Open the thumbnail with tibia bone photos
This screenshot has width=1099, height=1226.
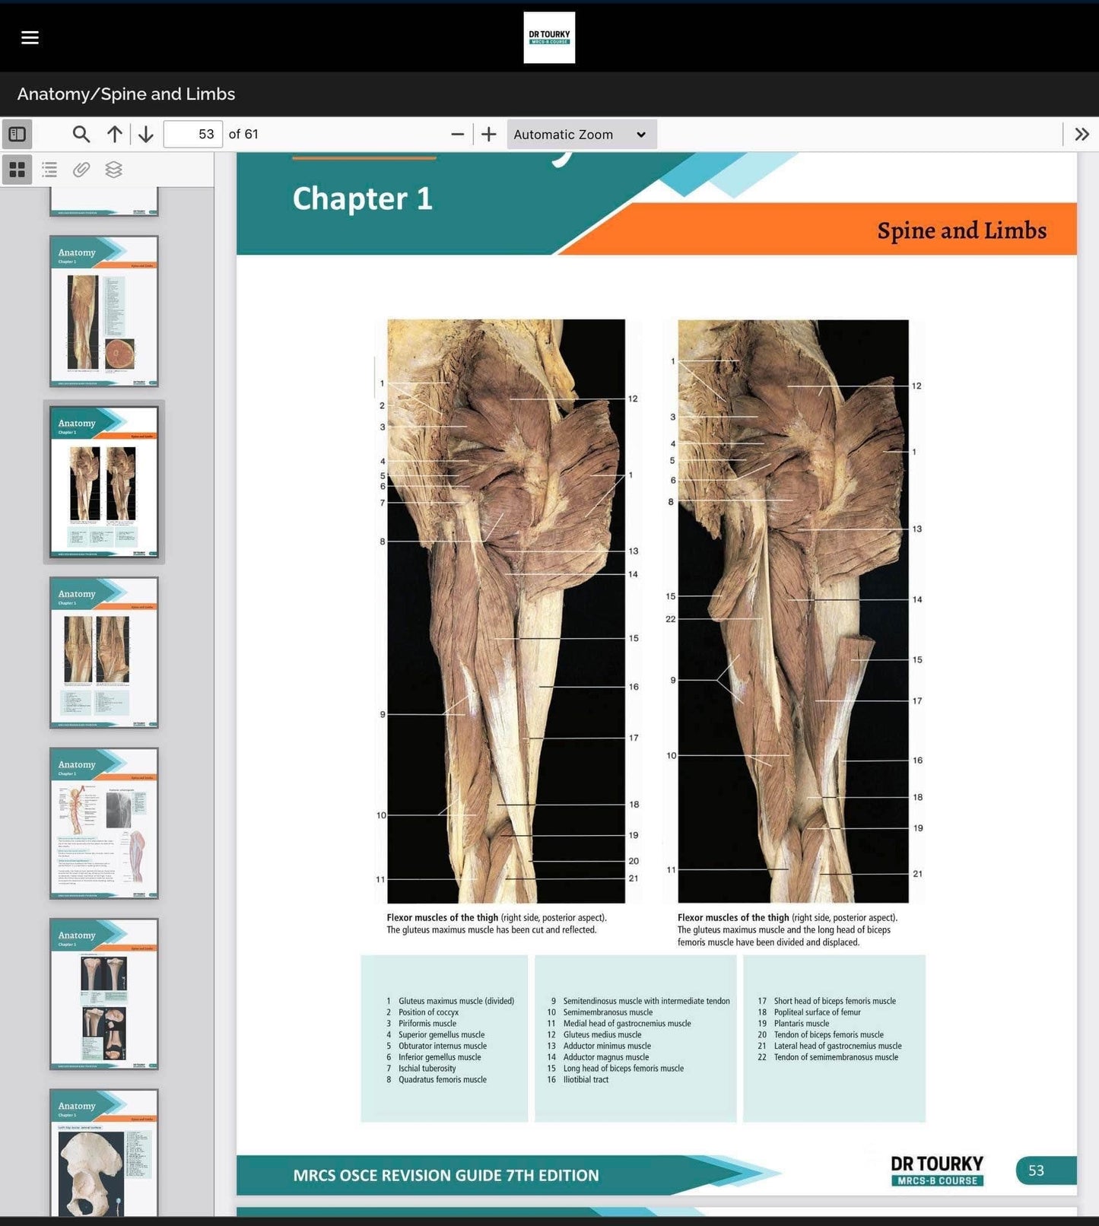(104, 994)
